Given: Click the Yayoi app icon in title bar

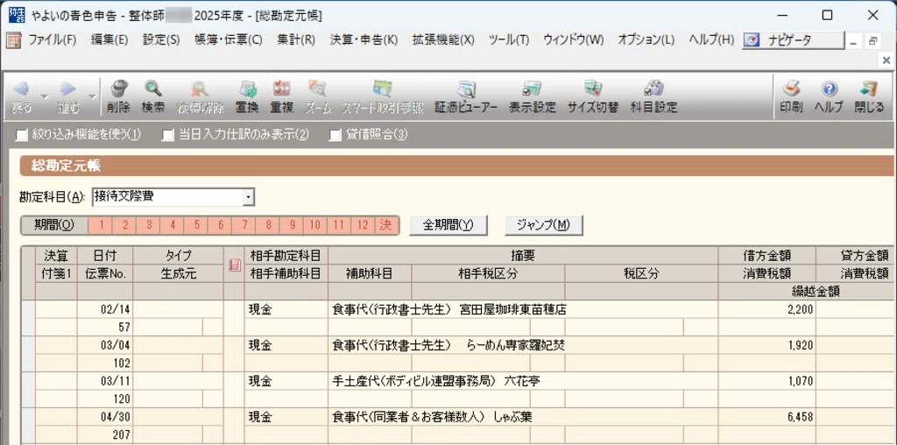Looking at the screenshot, I should click(17, 16).
